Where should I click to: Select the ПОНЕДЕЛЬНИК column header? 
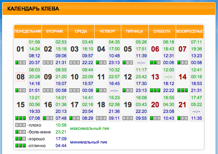(28, 31)
